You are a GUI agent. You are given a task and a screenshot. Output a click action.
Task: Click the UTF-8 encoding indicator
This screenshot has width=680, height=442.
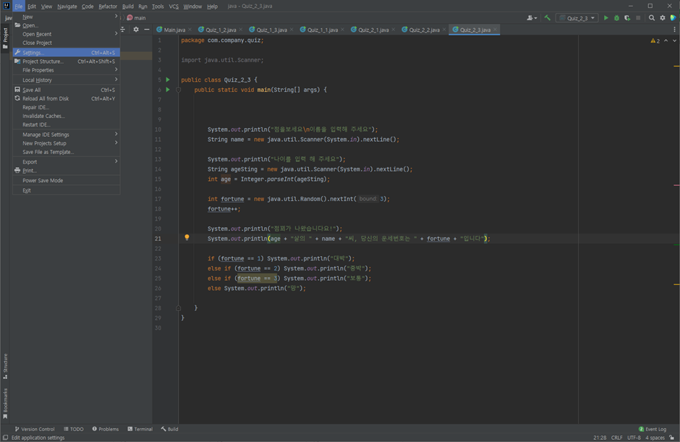[634, 437]
